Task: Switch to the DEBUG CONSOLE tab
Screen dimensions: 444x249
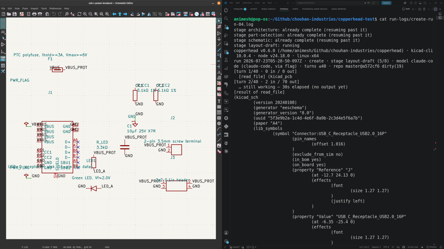Action: (269, 9)
